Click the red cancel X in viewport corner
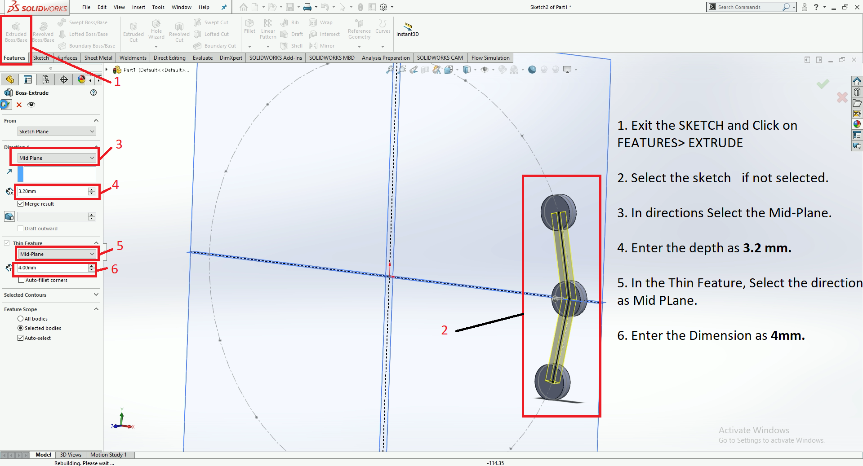The width and height of the screenshot is (863, 466). tap(842, 97)
